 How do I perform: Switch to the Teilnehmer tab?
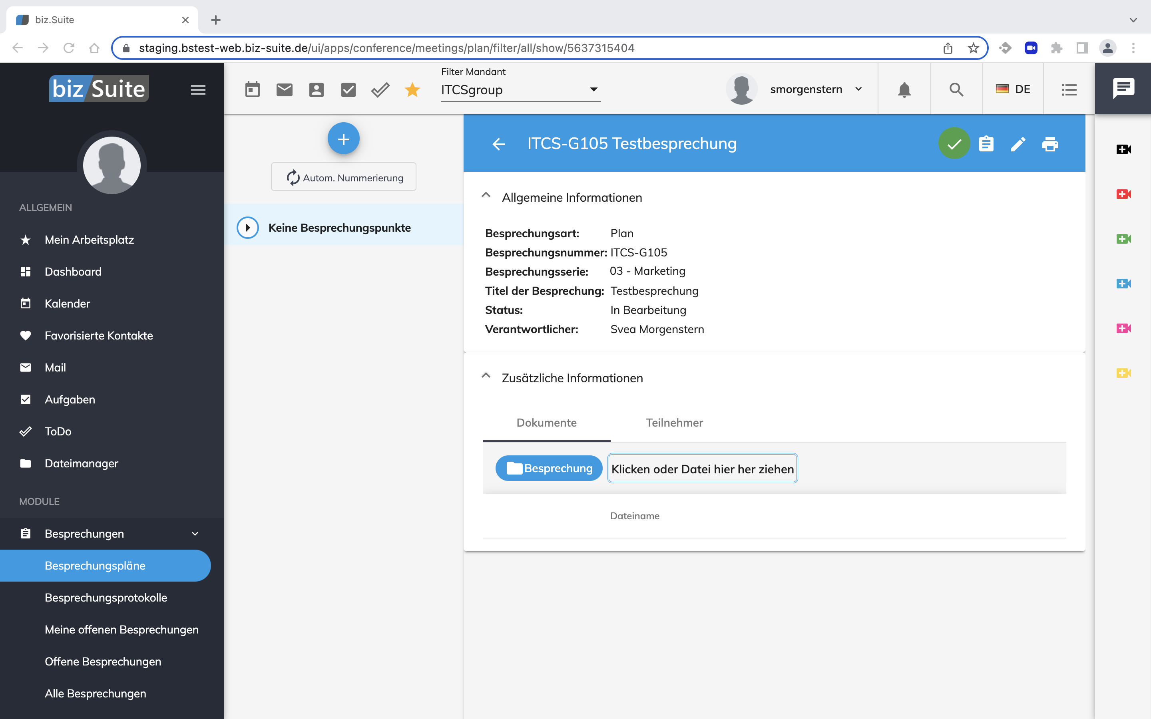(x=675, y=423)
